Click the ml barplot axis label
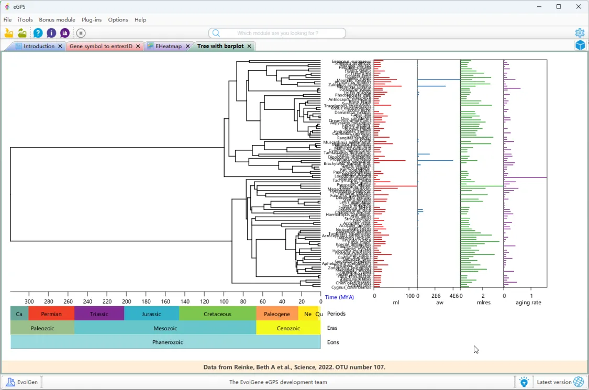Viewport: 589px width, 390px height. tap(396, 302)
